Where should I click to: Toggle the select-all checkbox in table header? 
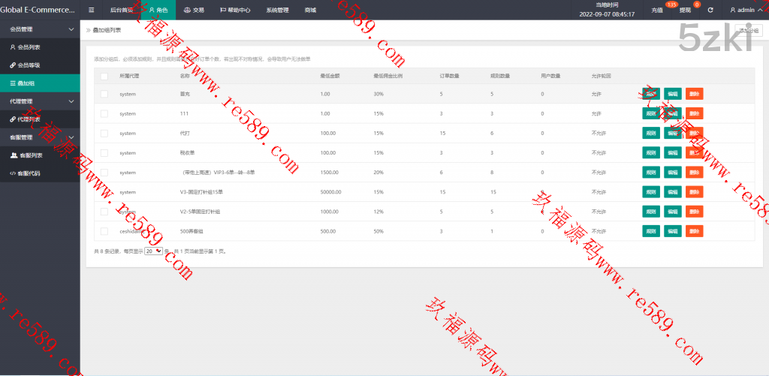[x=104, y=76]
